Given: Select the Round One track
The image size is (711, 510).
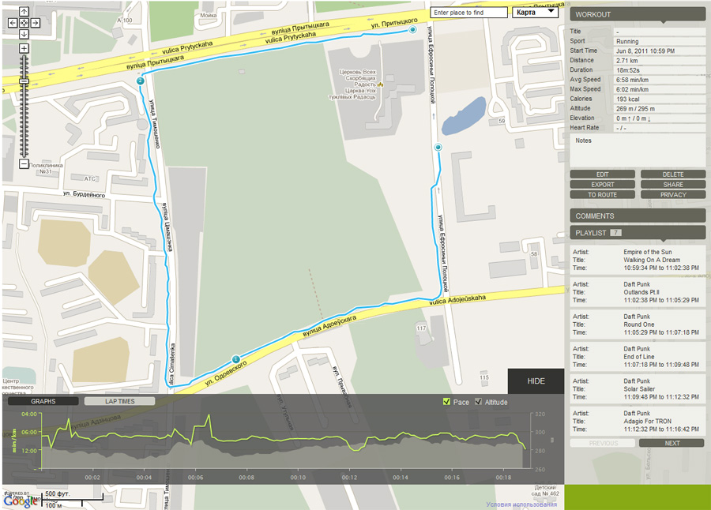Looking at the screenshot, I should (638, 324).
